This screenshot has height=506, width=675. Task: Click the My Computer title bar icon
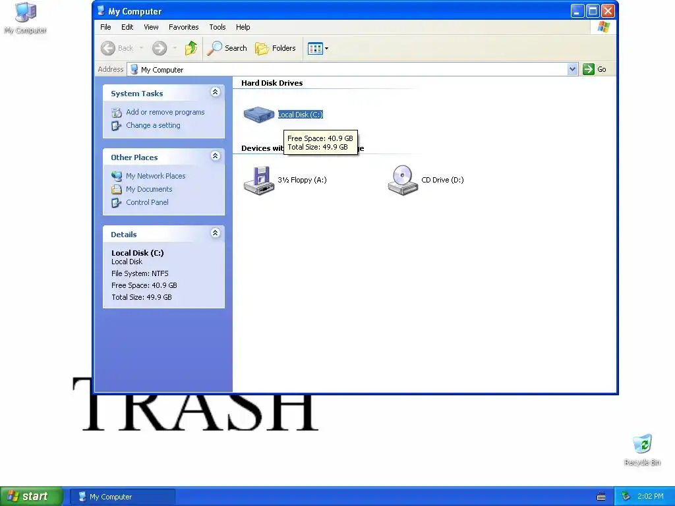click(x=101, y=11)
